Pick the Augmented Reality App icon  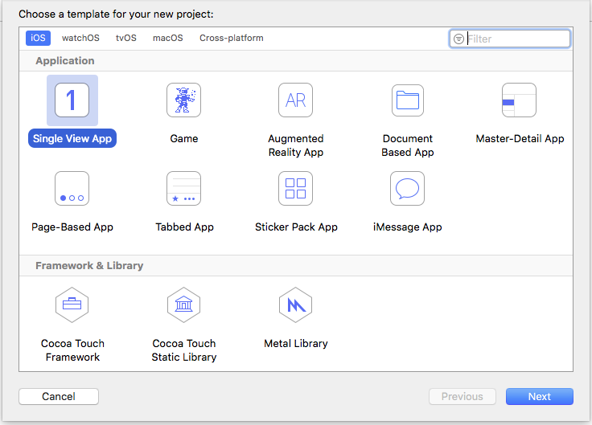(295, 100)
